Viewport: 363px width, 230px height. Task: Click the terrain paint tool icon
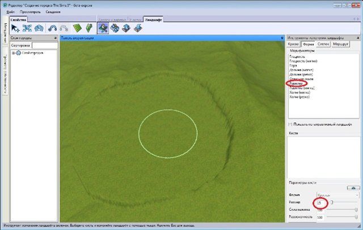(x=114, y=27)
